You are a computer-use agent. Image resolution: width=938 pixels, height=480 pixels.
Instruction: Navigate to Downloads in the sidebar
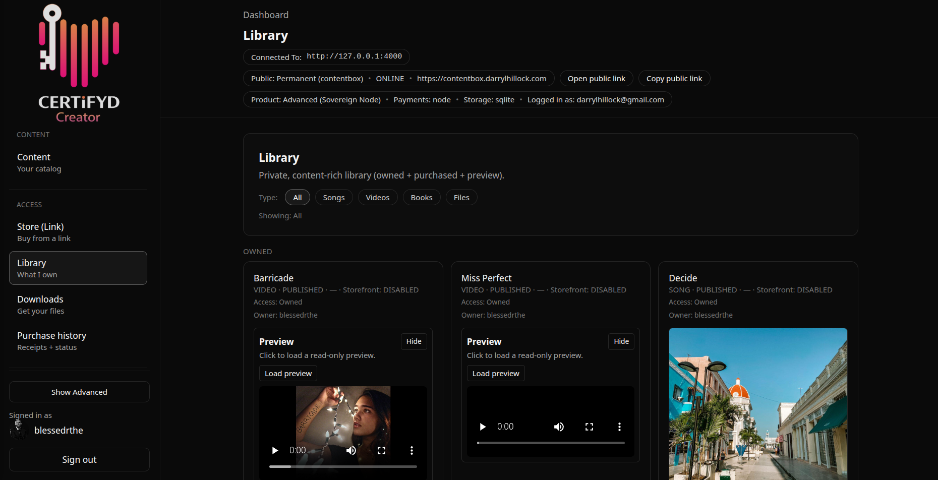40,299
